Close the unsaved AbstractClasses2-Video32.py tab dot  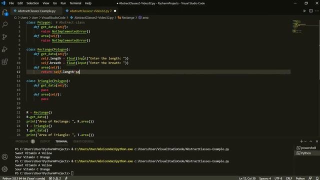[115, 11]
